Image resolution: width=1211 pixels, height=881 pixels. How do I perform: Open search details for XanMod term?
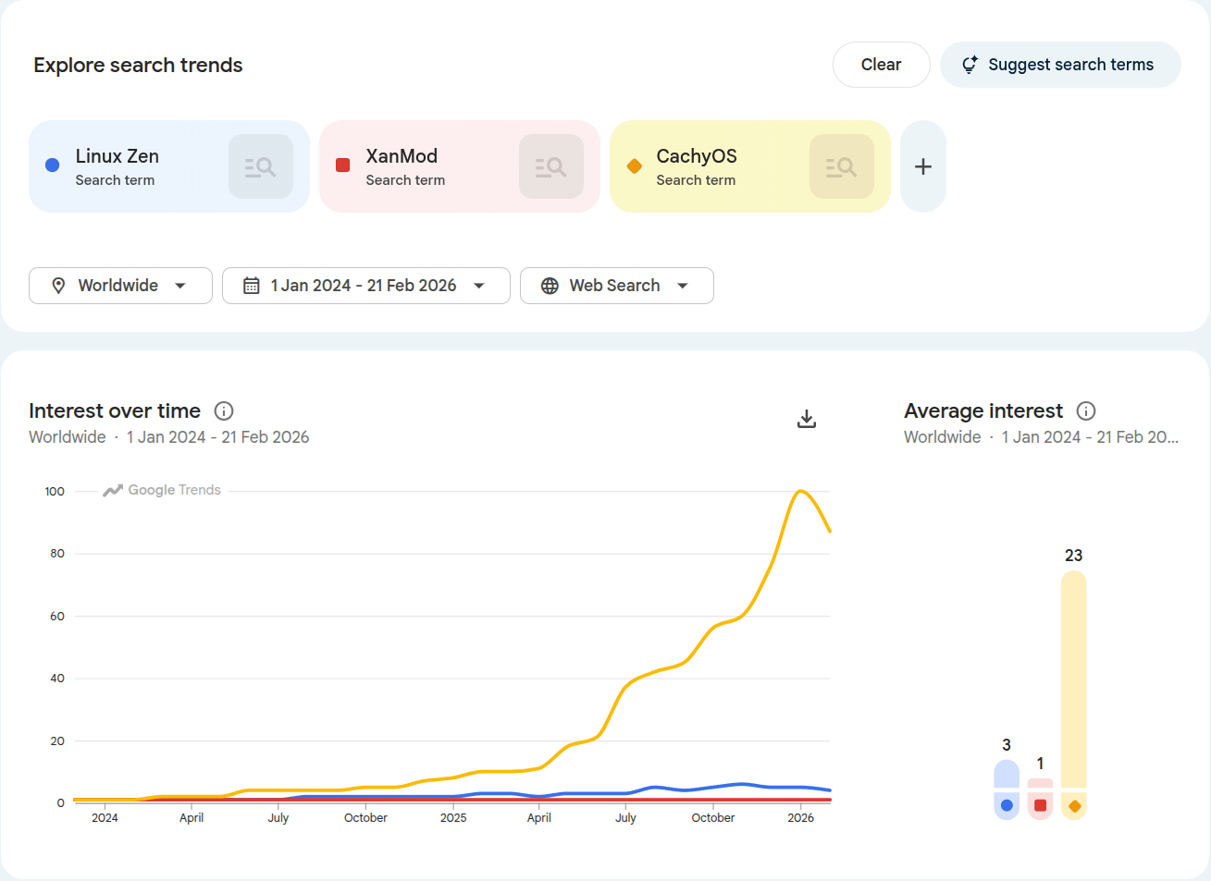[x=550, y=166]
